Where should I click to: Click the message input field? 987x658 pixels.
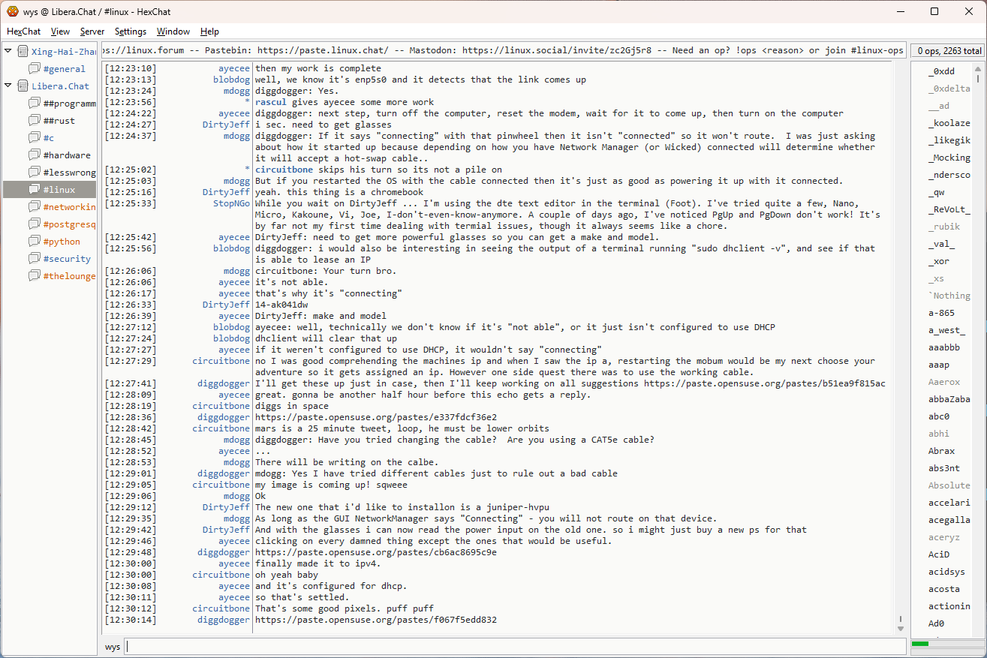[x=514, y=647]
